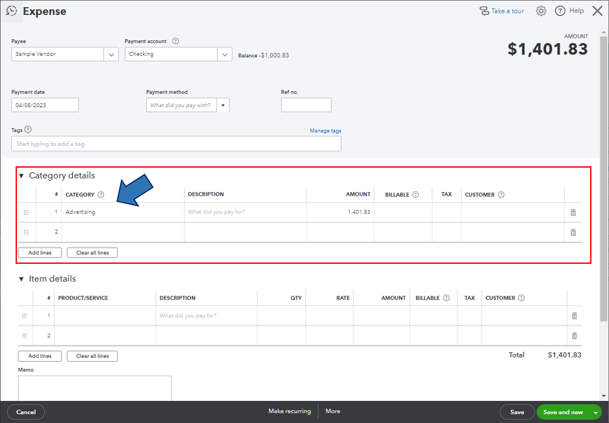Click the Save and new button
This screenshot has width=609, height=423.
(x=563, y=412)
